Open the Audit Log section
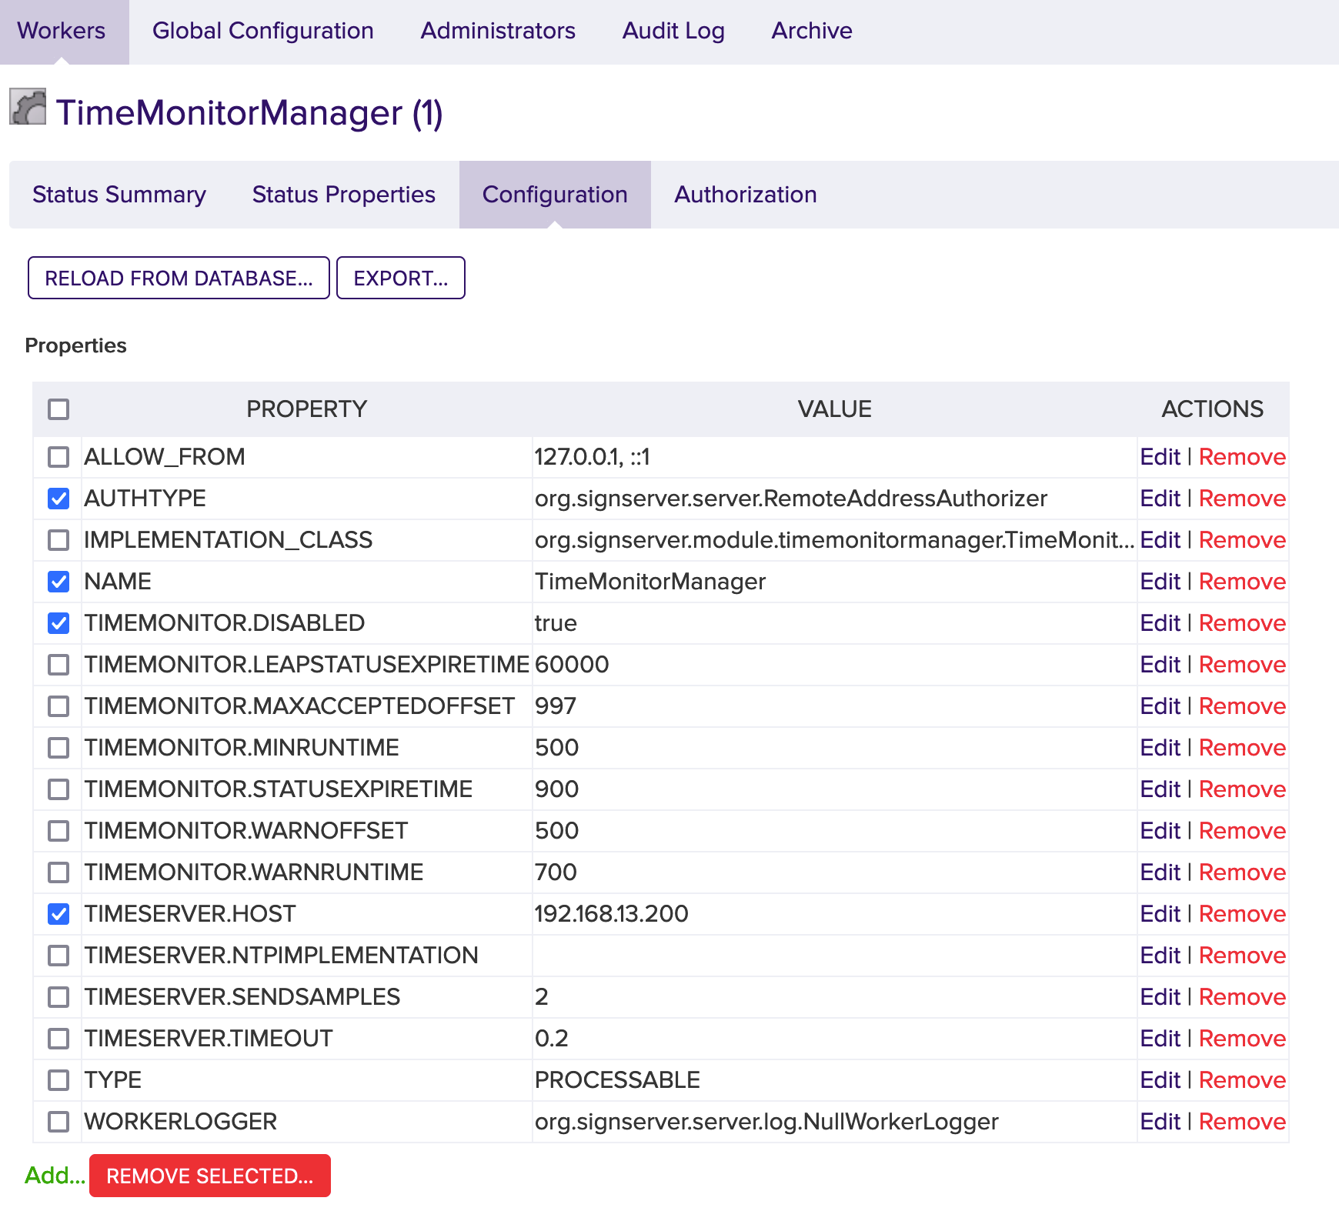The image size is (1339, 1211). click(673, 31)
